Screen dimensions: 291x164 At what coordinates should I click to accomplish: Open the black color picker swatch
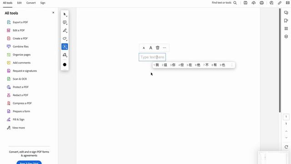(x=65, y=65)
